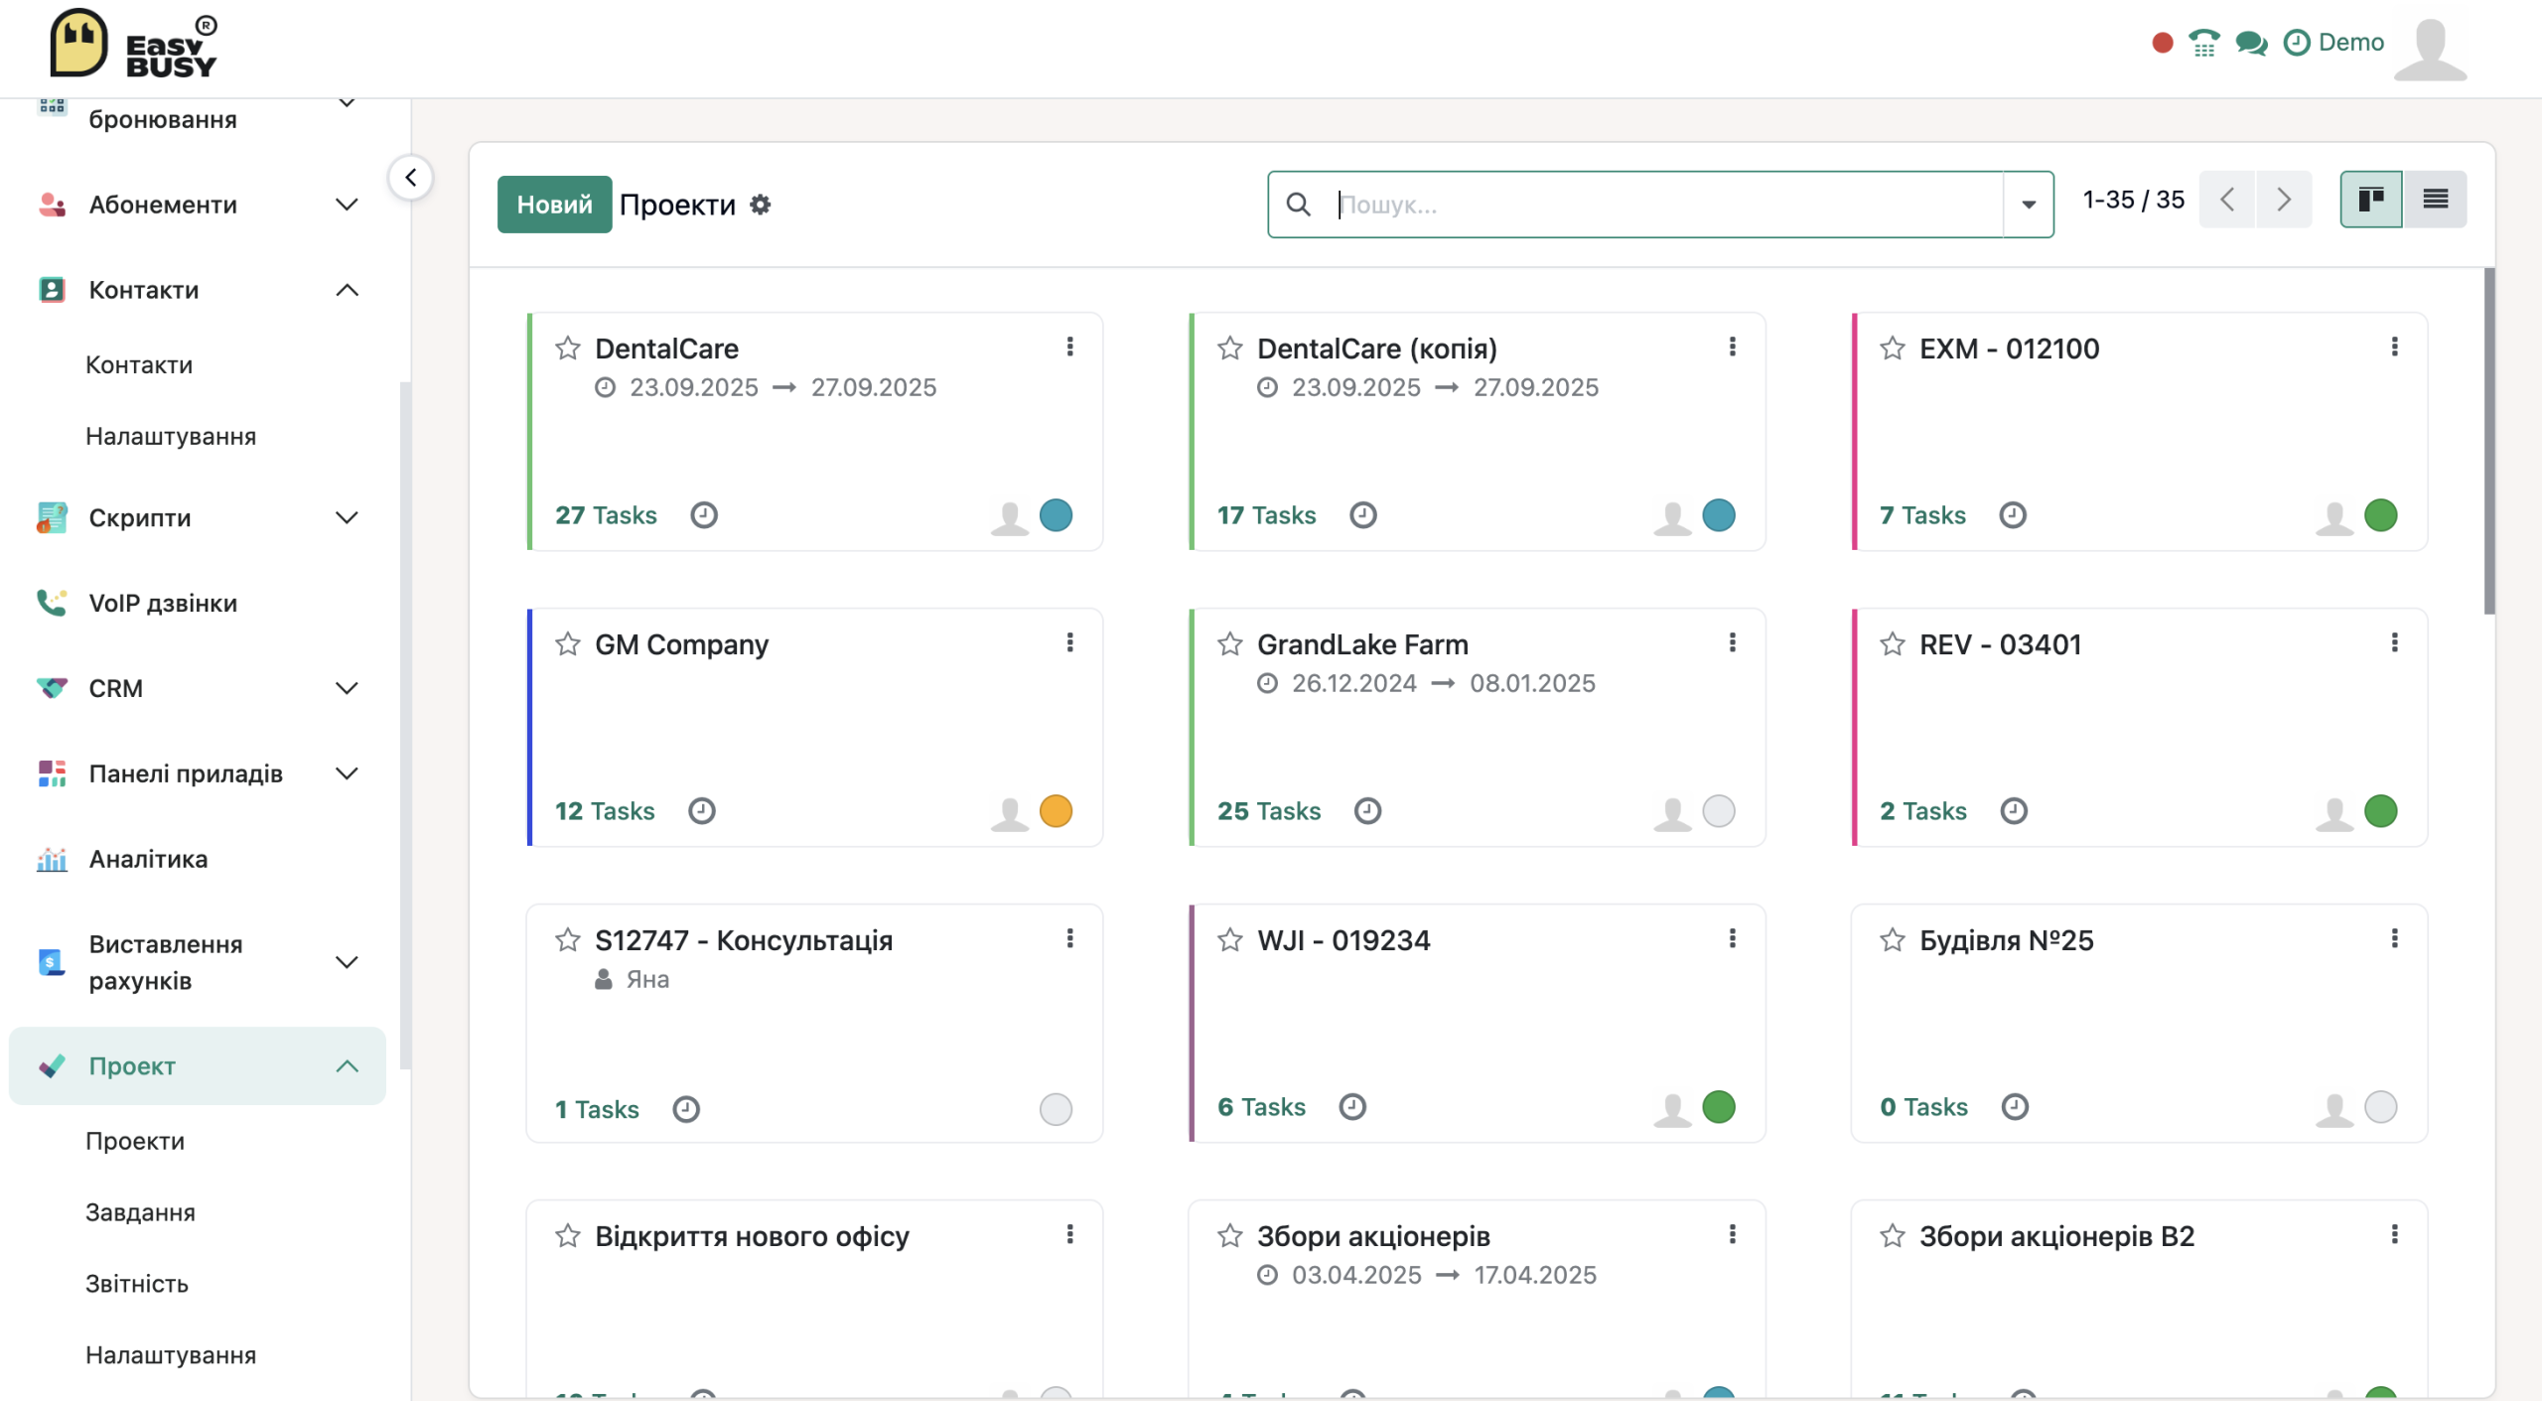2542x1401 pixels.
Task: Click the Новий button
Action: coord(554,205)
